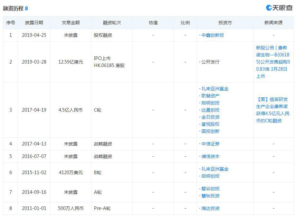Open news link 新股公告 康希诺生物 IPO
This screenshot has width=297, height=217.
[273, 62]
